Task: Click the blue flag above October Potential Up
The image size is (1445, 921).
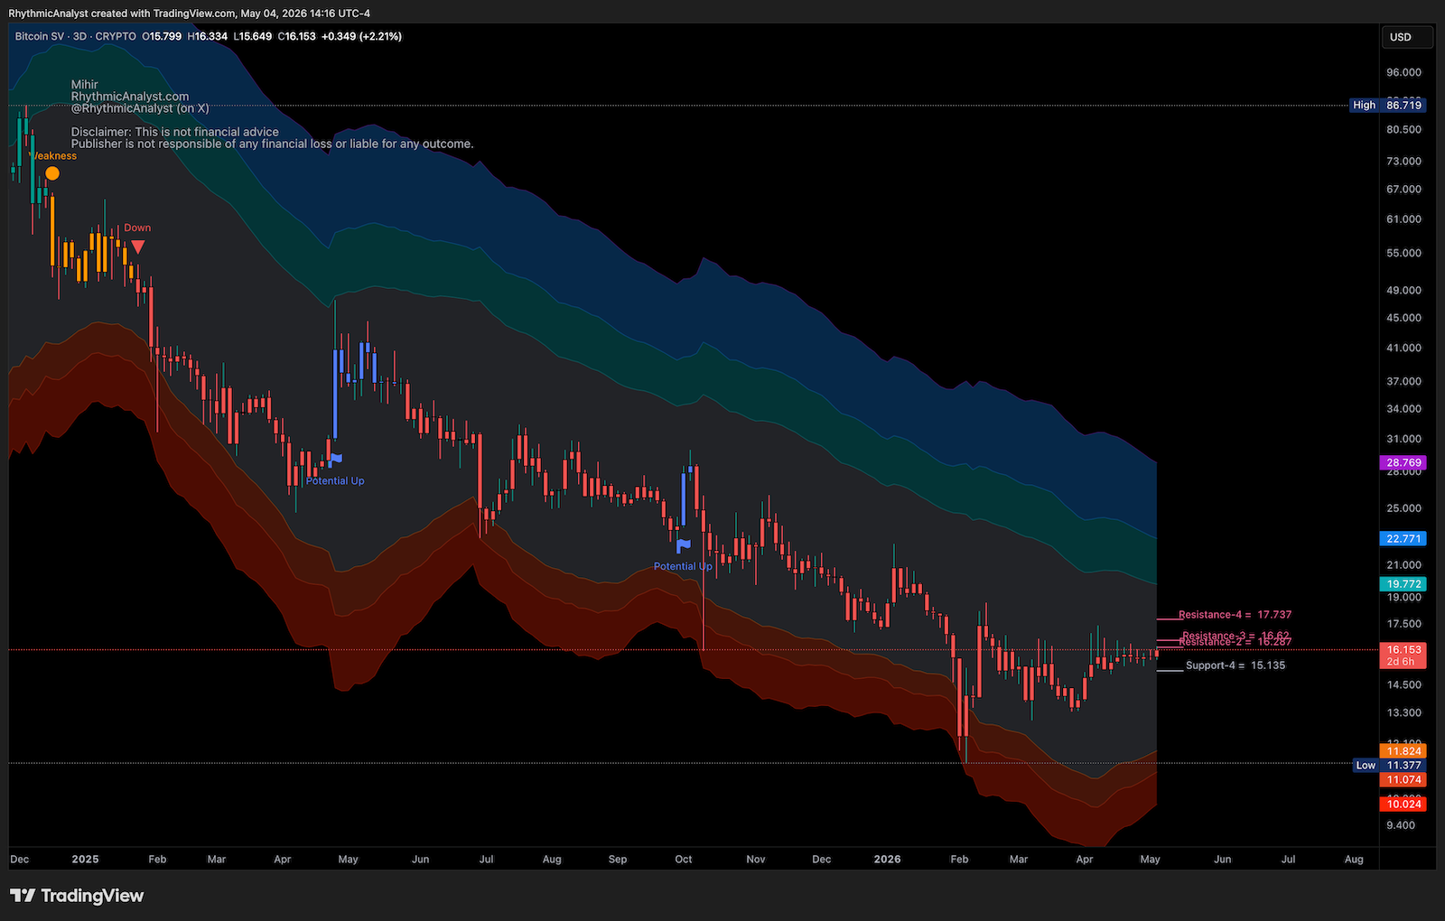Action: click(x=684, y=545)
